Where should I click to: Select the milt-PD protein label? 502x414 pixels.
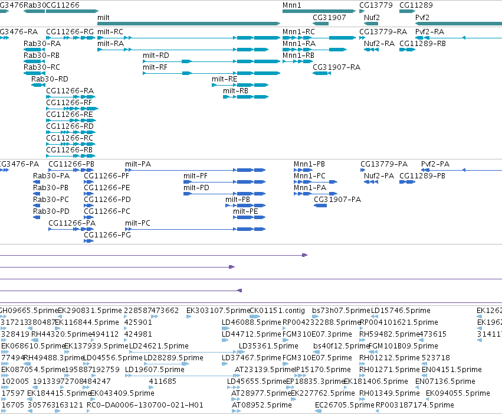click(196, 188)
